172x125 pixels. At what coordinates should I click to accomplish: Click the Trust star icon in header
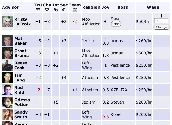click(38, 10)
